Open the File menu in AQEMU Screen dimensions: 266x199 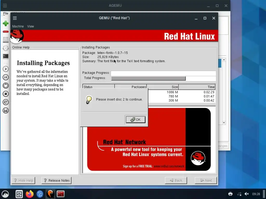point(6,13)
